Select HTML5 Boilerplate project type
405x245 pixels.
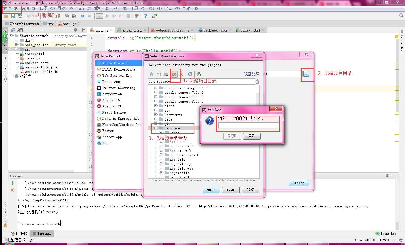(x=119, y=69)
